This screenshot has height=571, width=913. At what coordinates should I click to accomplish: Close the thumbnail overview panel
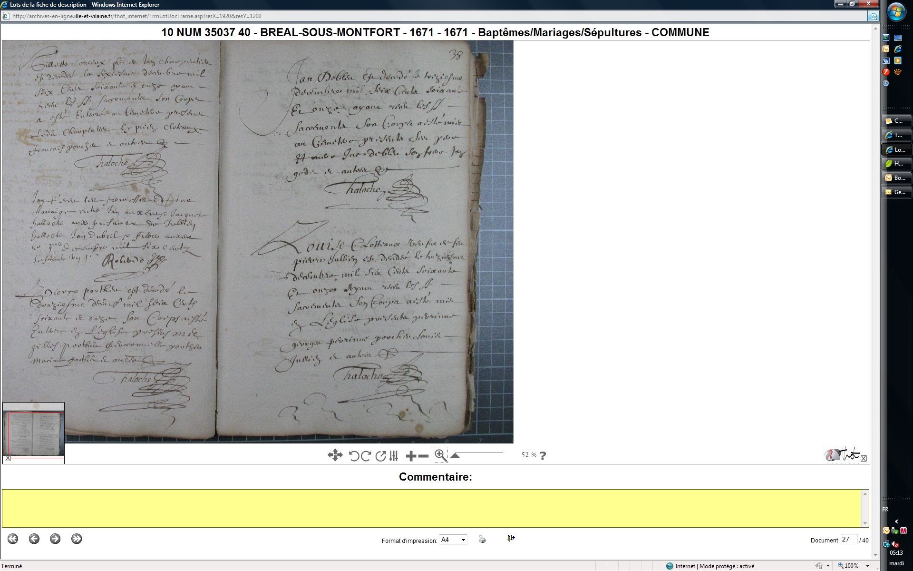click(x=8, y=458)
